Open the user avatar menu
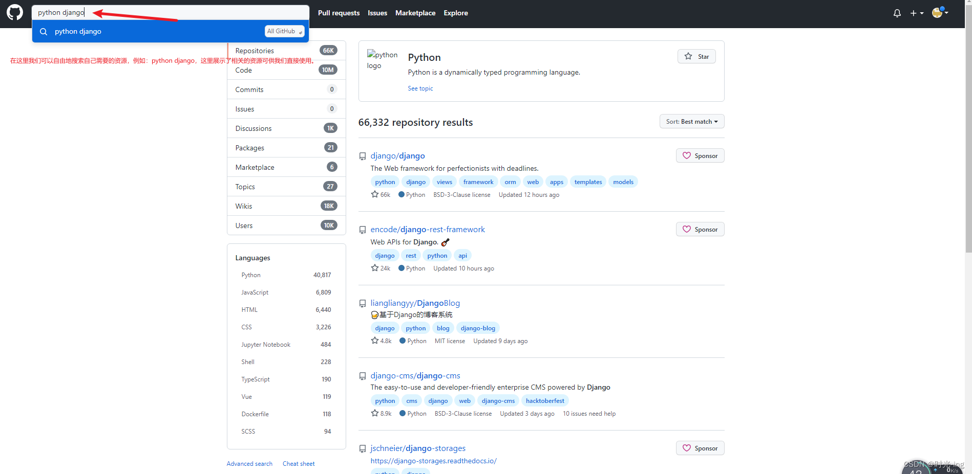Viewport: 972px width, 474px height. coord(940,12)
